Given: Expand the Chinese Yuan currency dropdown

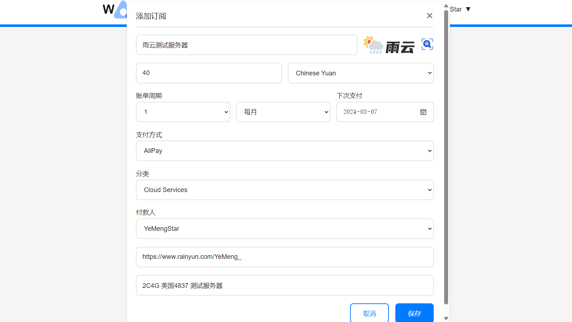Looking at the screenshot, I should click(x=361, y=73).
